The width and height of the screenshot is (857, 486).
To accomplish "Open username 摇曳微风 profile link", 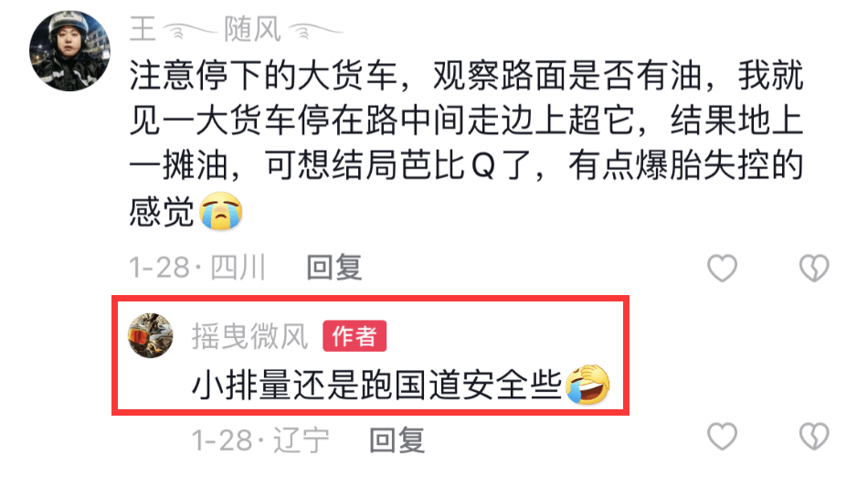I will (249, 335).
